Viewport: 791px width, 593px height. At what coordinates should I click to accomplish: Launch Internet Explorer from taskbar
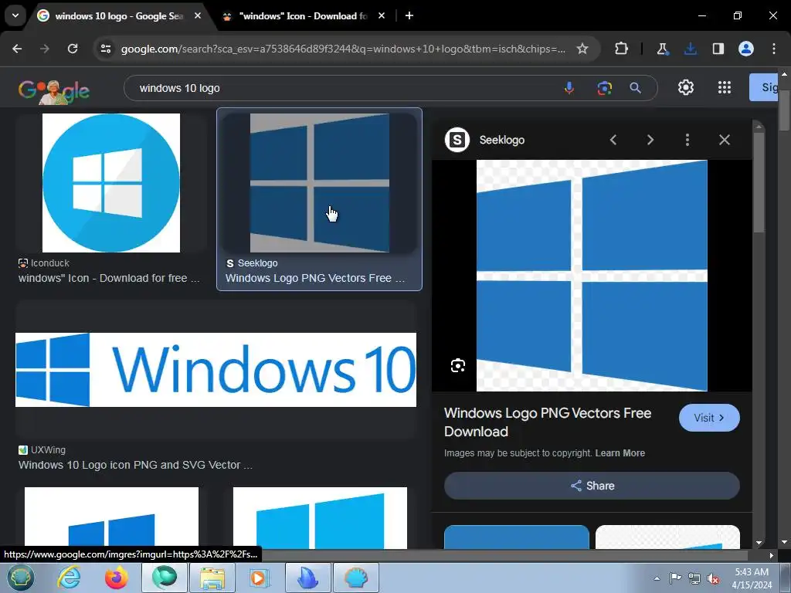[x=69, y=578]
